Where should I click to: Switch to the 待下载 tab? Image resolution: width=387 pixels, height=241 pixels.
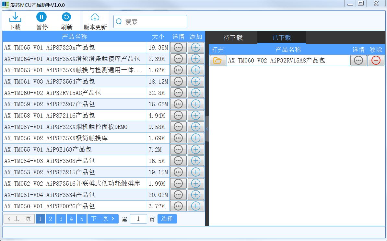(x=233, y=38)
